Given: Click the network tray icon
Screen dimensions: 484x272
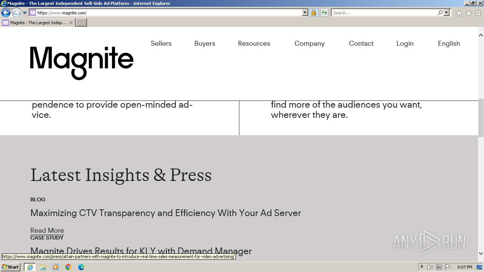Looking at the screenshot, I should [439, 267].
